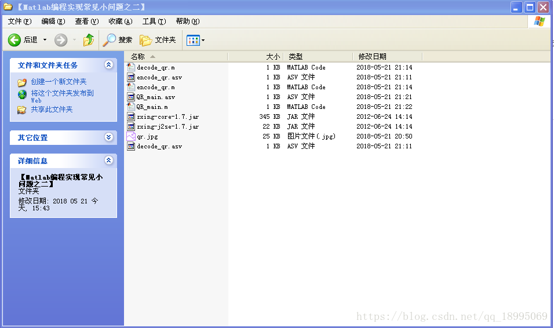Select the file name encode_qr.asv
The height and width of the screenshot is (328, 554).
[x=159, y=78]
